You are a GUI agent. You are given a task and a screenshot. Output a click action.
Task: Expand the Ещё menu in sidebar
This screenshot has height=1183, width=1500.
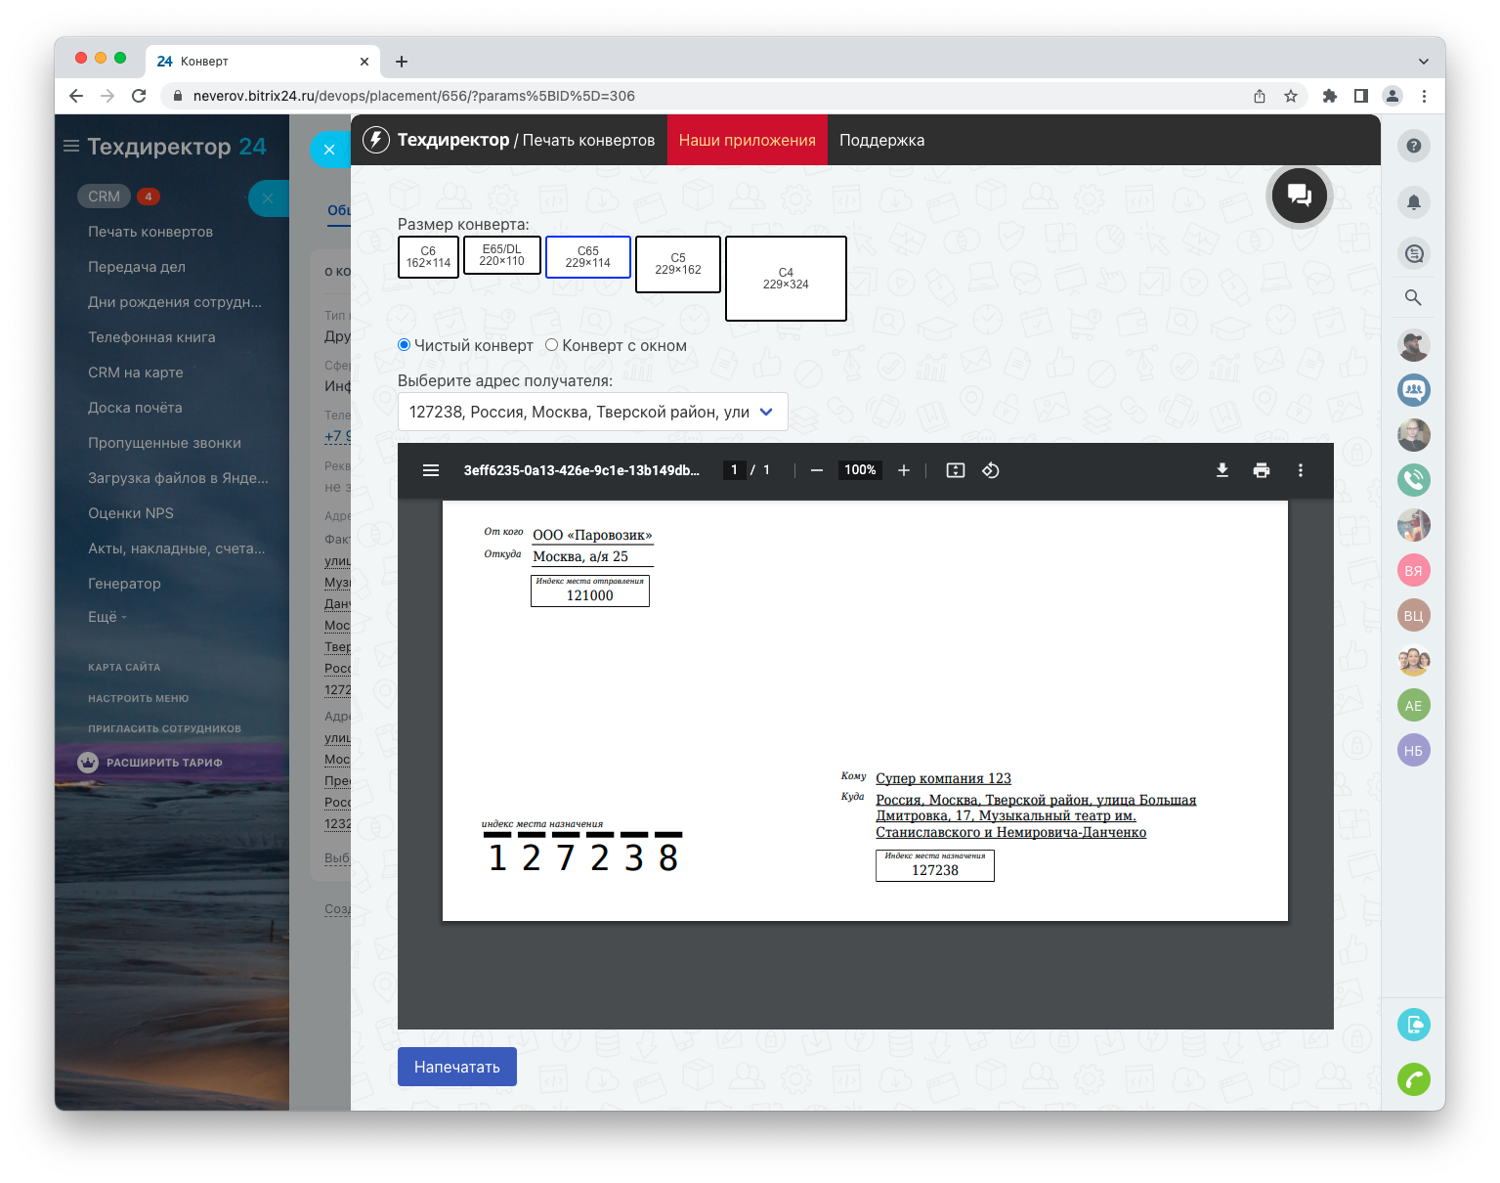(x=107, y=617)
